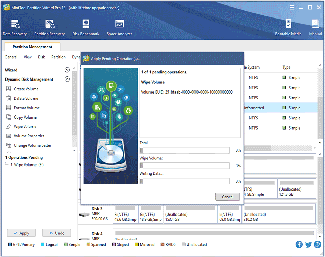Select G:(NTFS) 18.9 GB partition on Disk 3

click(x=151, y=214)
